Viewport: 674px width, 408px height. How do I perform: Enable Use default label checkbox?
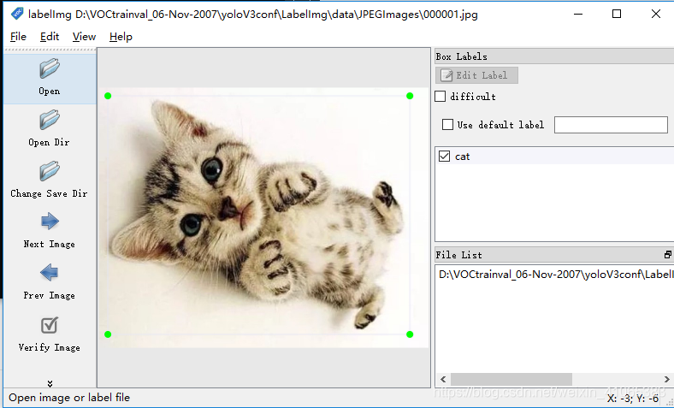[x=448, y=125]
